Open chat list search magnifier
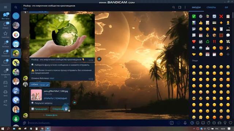Screen dimensions: 234x131 pos(16,7)
